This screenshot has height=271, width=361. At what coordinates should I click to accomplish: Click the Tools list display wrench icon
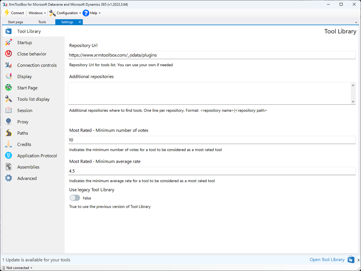(8, 99)
